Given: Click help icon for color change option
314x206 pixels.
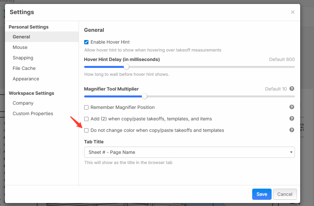Looking at the screenshot, I should [292, 130].
